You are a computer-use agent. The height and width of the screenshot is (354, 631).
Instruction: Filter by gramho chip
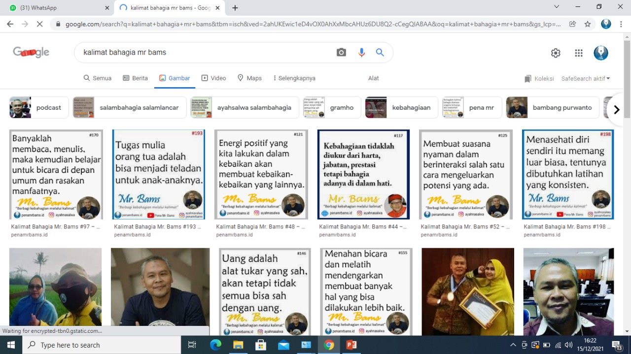point(332,107)
